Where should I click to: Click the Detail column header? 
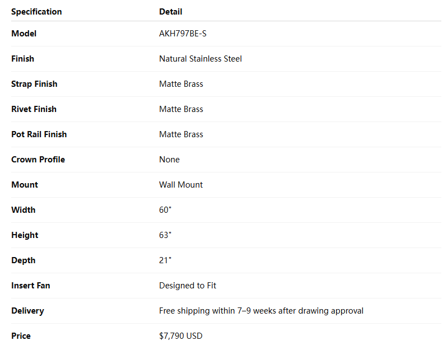click(x=170, y=12)
